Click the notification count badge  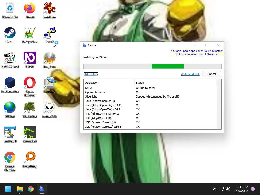click(x=253, y=189)
